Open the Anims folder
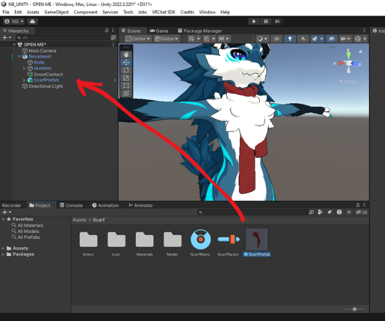Image resolution: width=385 pixels, height=321 pixels. (88, 243)
